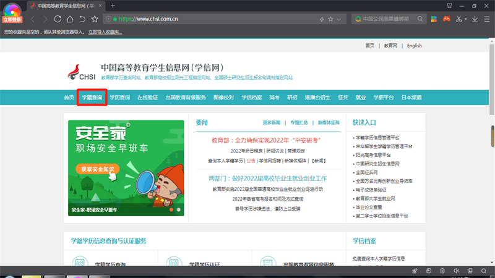Image resolution: width=495 pixels, height=278 pixels.
Task: Open 在线验证 navigation item
Action: click(x=147, y=98)
